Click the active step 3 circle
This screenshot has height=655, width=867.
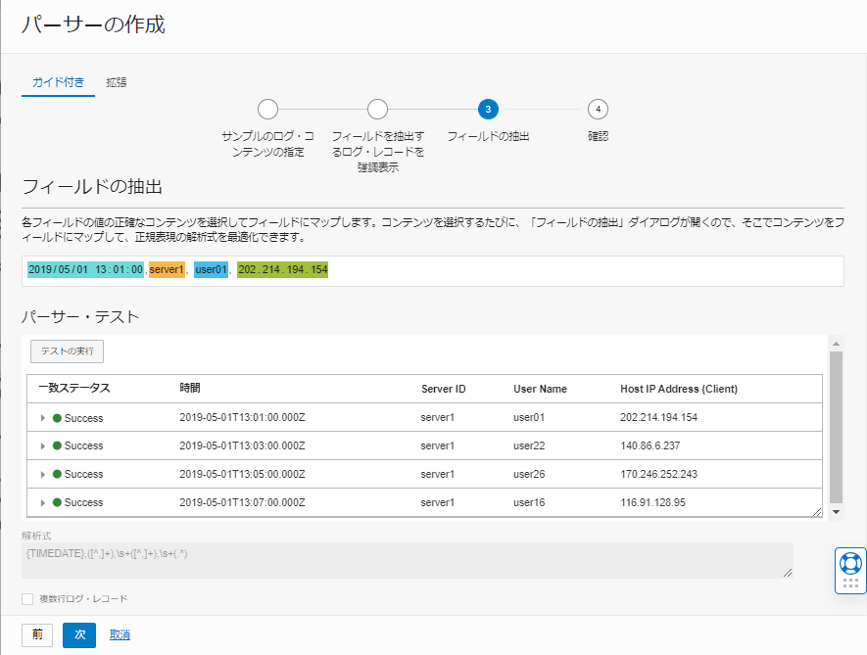pyautogui.click(x=488, y=109)
